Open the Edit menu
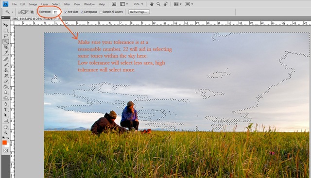Viewport: 311px width, 178px height. tap(23, 4)
